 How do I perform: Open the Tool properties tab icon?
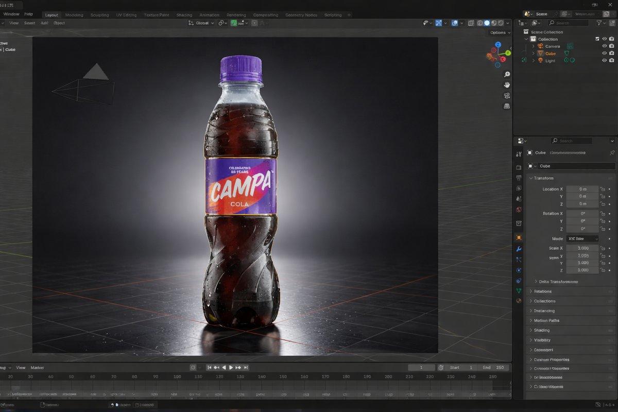pos(519,154)
